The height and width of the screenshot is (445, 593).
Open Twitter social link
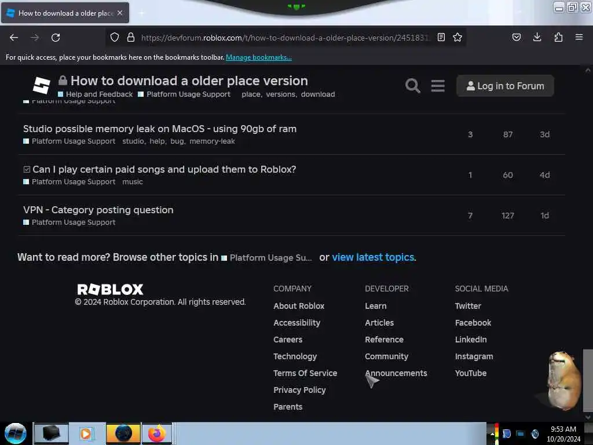(x=468, y=306)
